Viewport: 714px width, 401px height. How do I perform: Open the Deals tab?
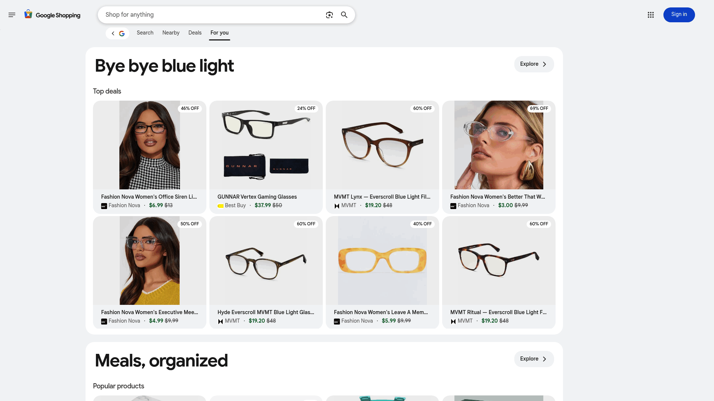click(195, 33)
